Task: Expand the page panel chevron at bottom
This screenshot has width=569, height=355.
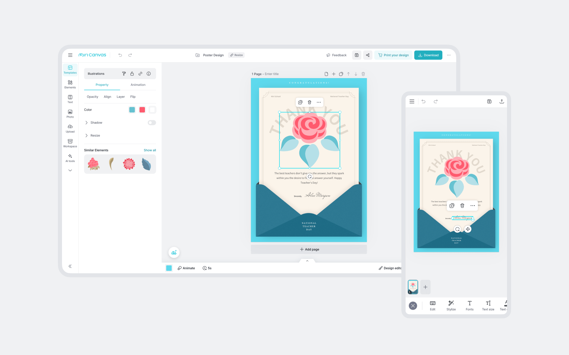Action: pos(307,261)
